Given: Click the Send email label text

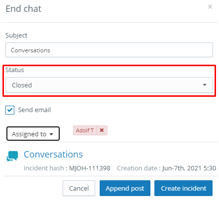Looking at the screenshot, I should 35,110.
